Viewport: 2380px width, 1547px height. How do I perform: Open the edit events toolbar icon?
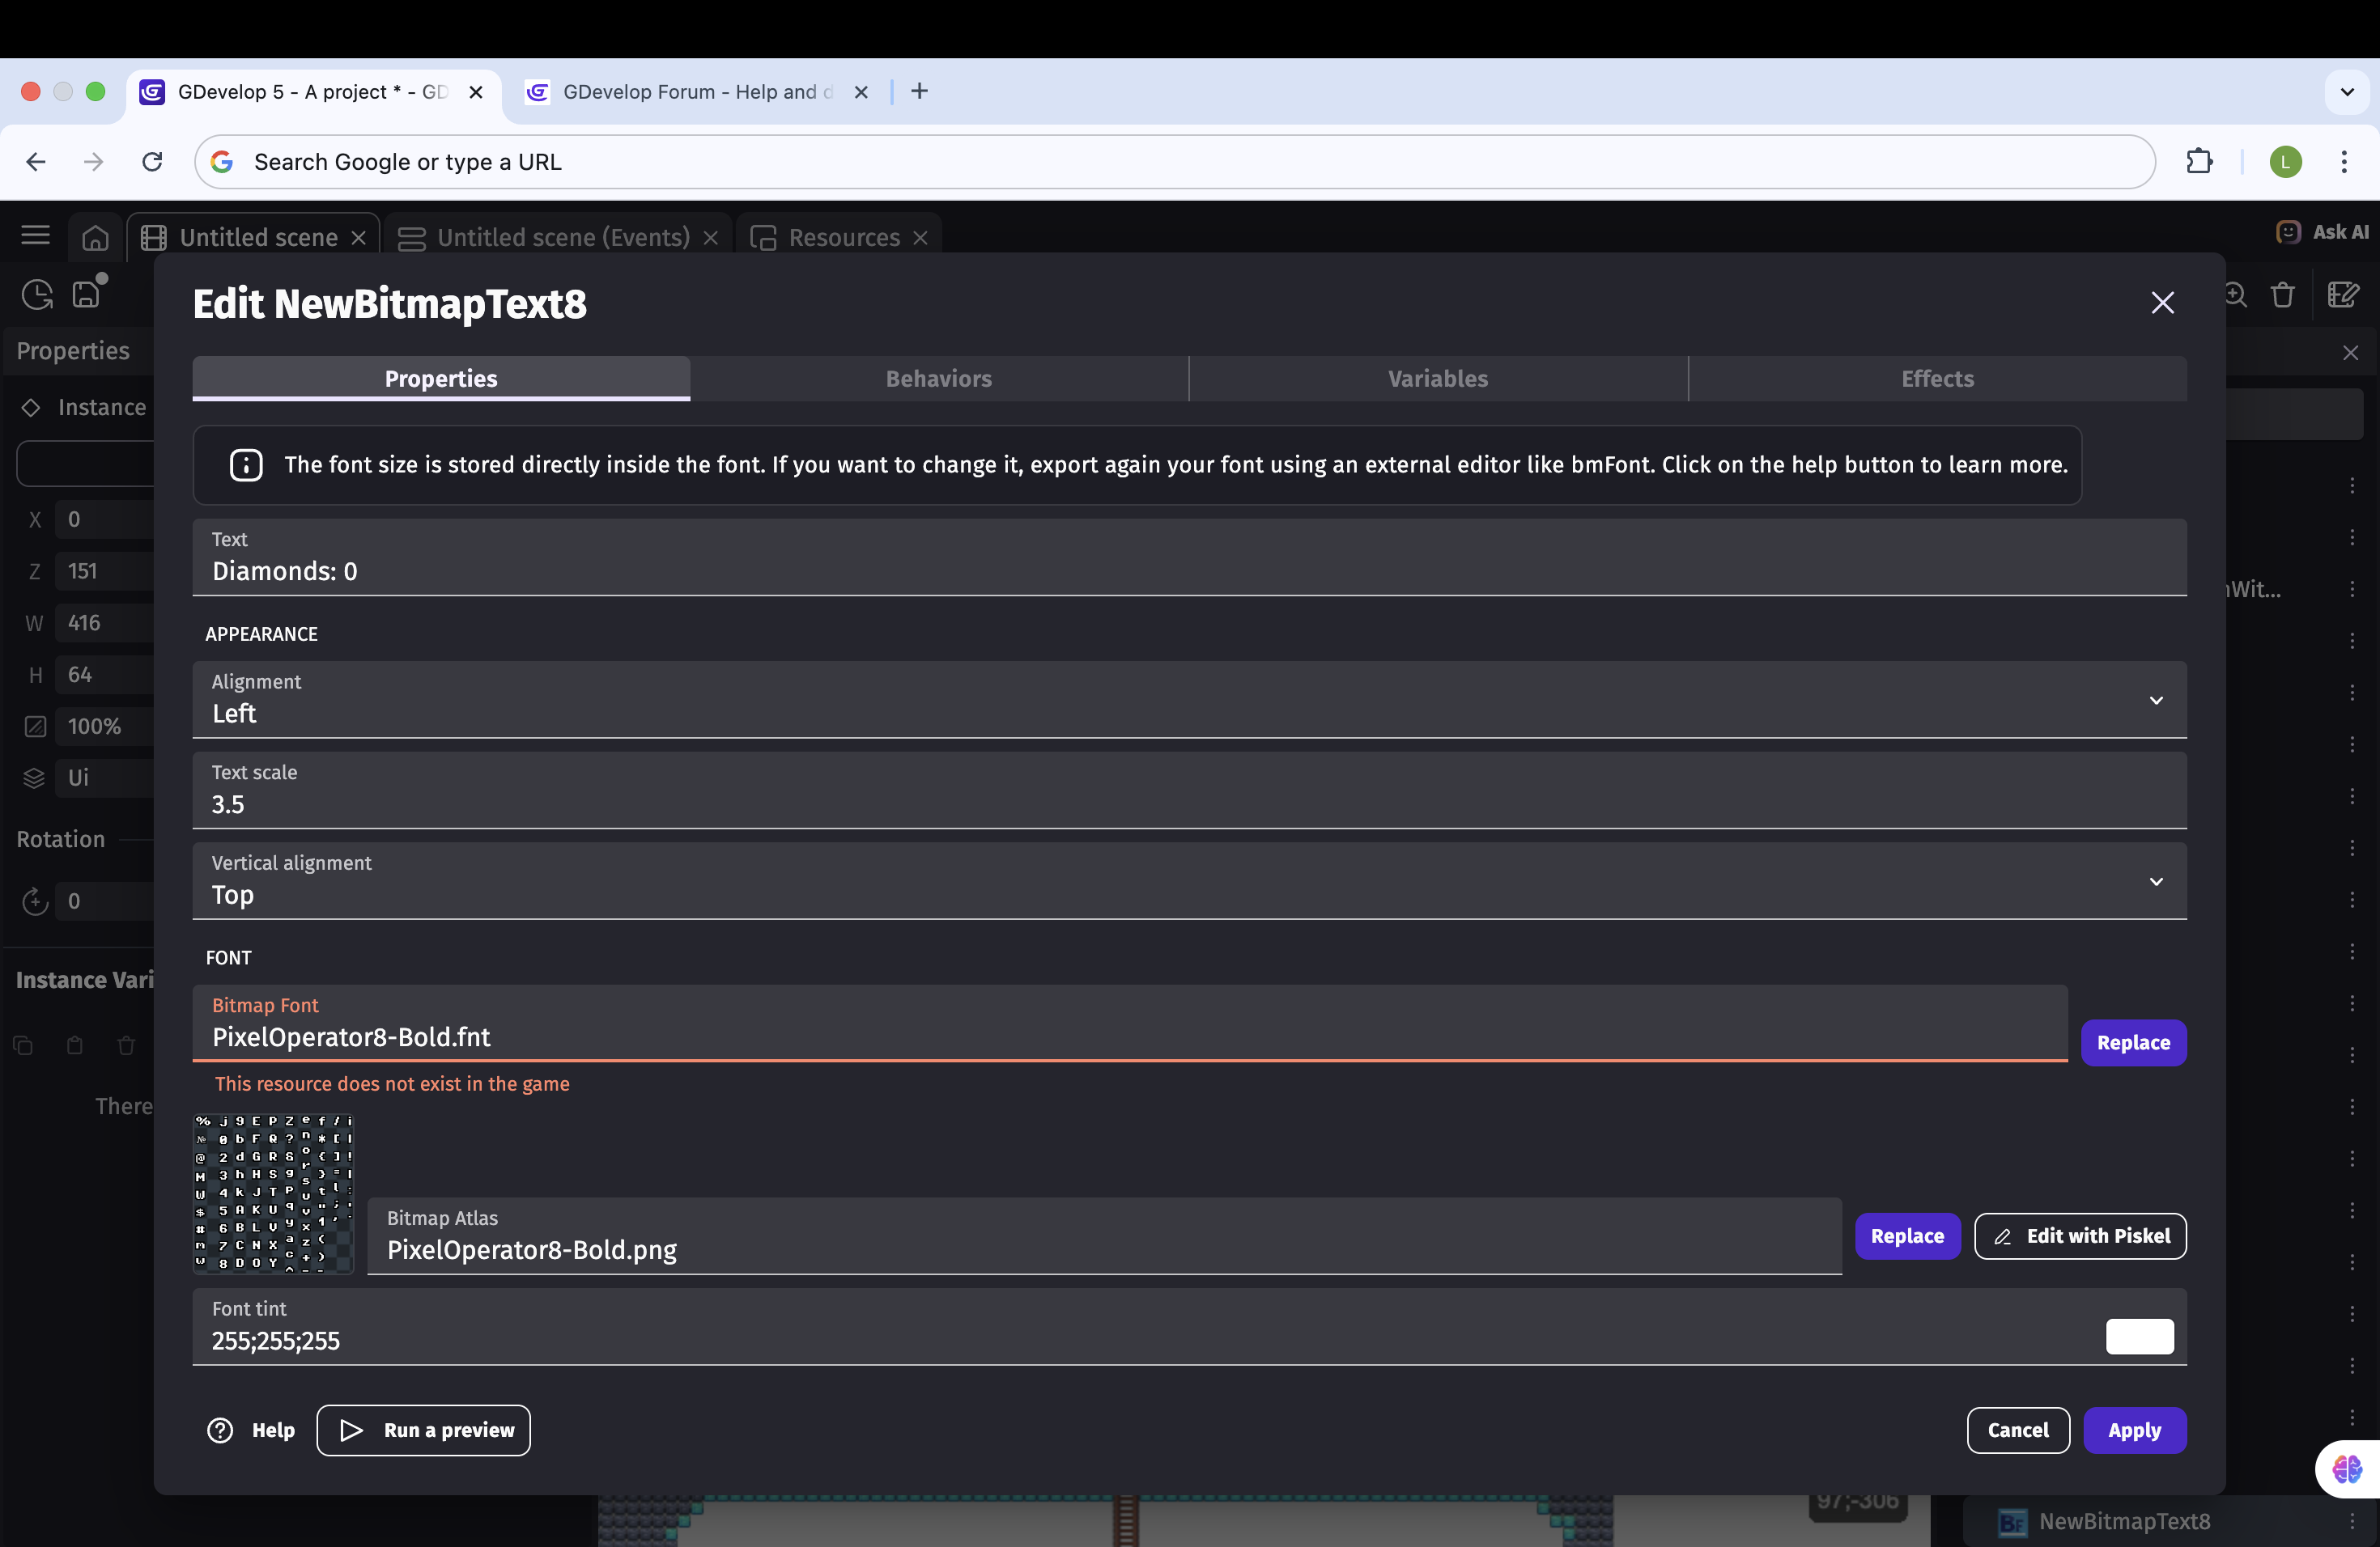pyautogui.click(x=2343, y=295)
